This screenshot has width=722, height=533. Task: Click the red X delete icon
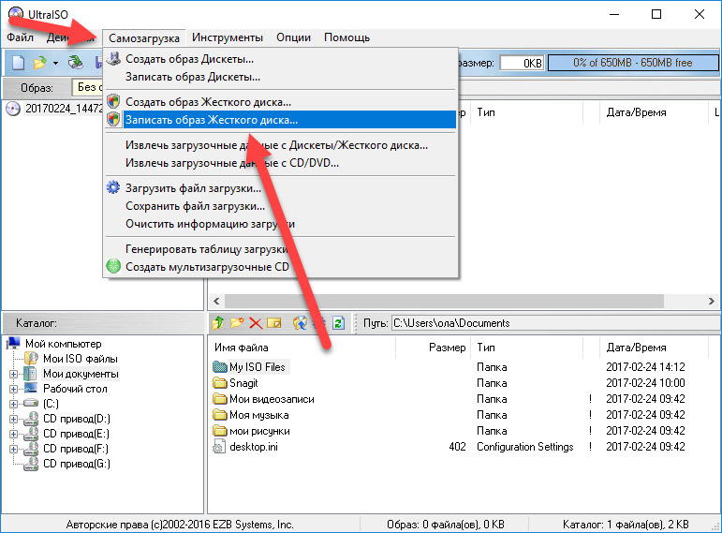(256, 323)
